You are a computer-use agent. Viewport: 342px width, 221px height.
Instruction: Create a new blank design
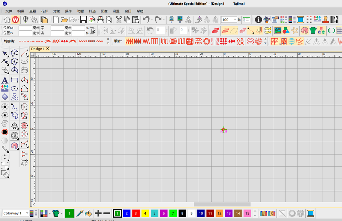click(x=56, y=20)
